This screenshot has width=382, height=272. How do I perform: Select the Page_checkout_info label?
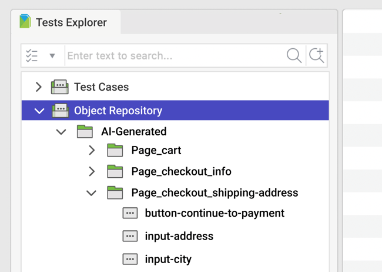181,171
